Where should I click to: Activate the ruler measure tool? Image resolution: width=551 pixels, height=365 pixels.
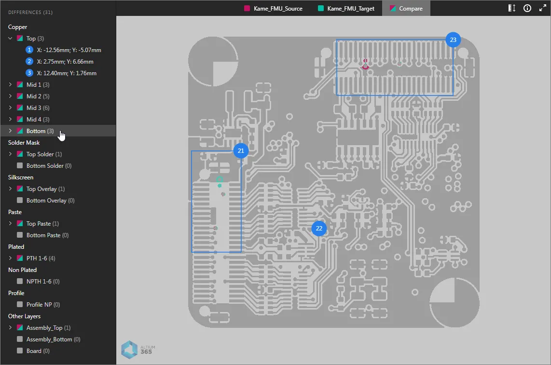tap(512, 8)
